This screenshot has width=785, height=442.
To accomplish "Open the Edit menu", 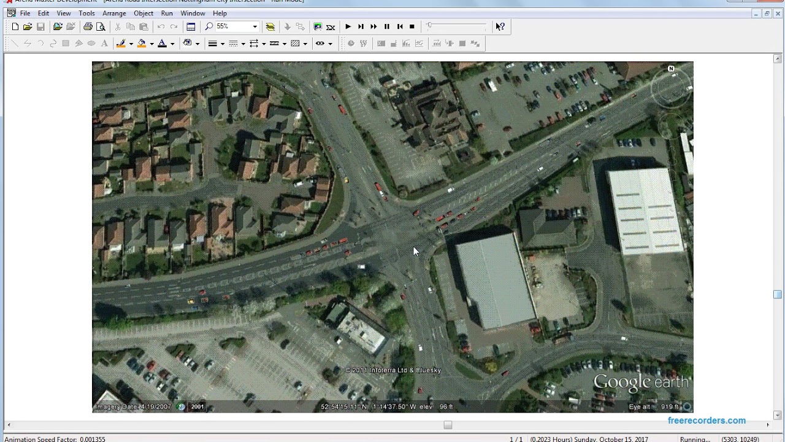I will 44,14.
